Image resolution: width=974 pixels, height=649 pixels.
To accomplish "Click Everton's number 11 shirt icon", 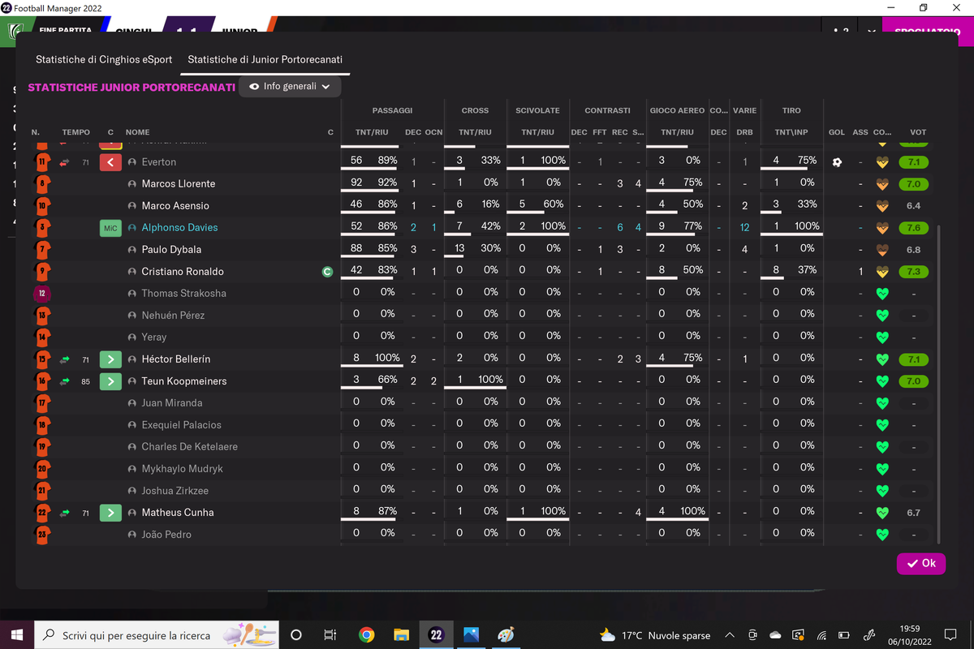I will click(43, 162).
